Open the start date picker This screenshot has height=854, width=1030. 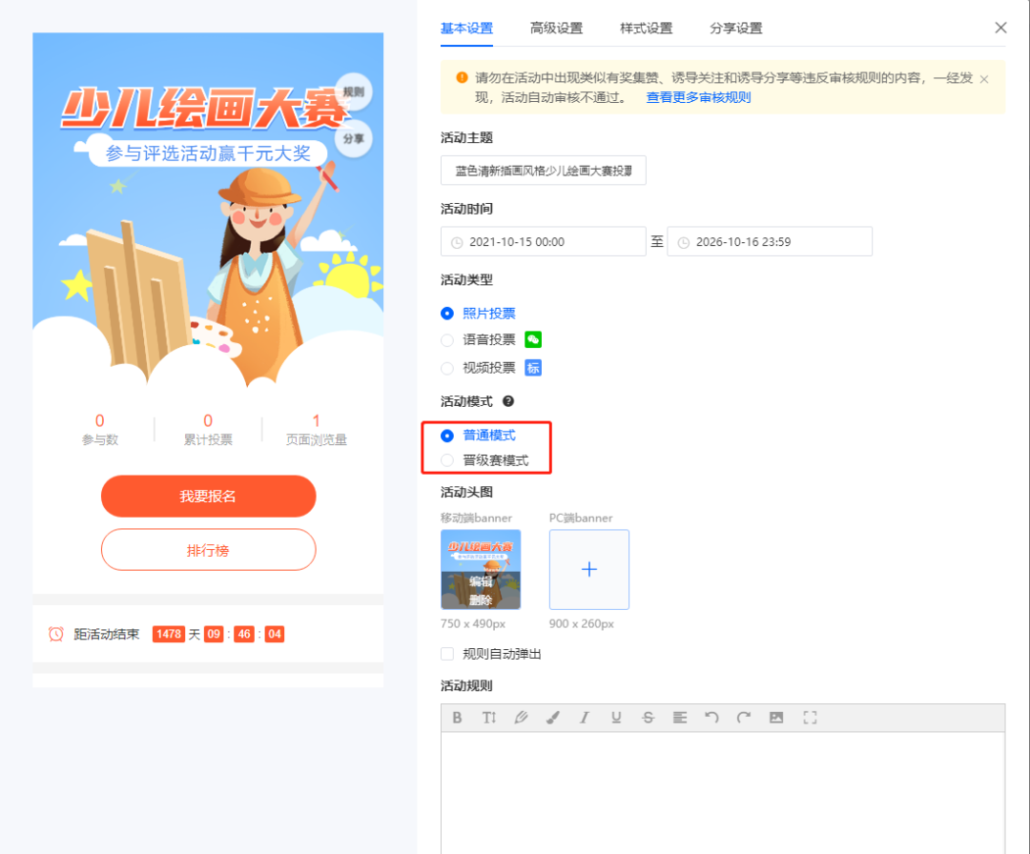[544, 241]
